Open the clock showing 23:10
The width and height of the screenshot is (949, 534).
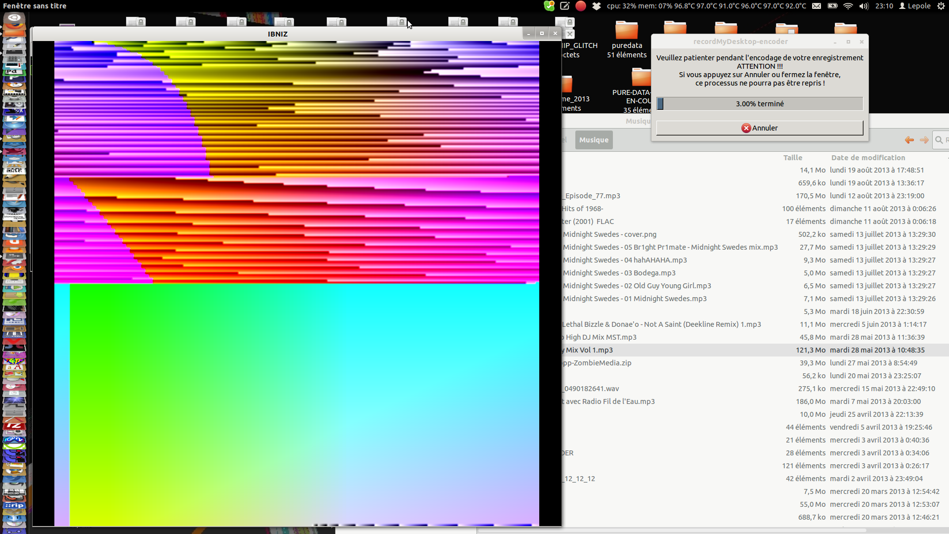tap(884, 6)
